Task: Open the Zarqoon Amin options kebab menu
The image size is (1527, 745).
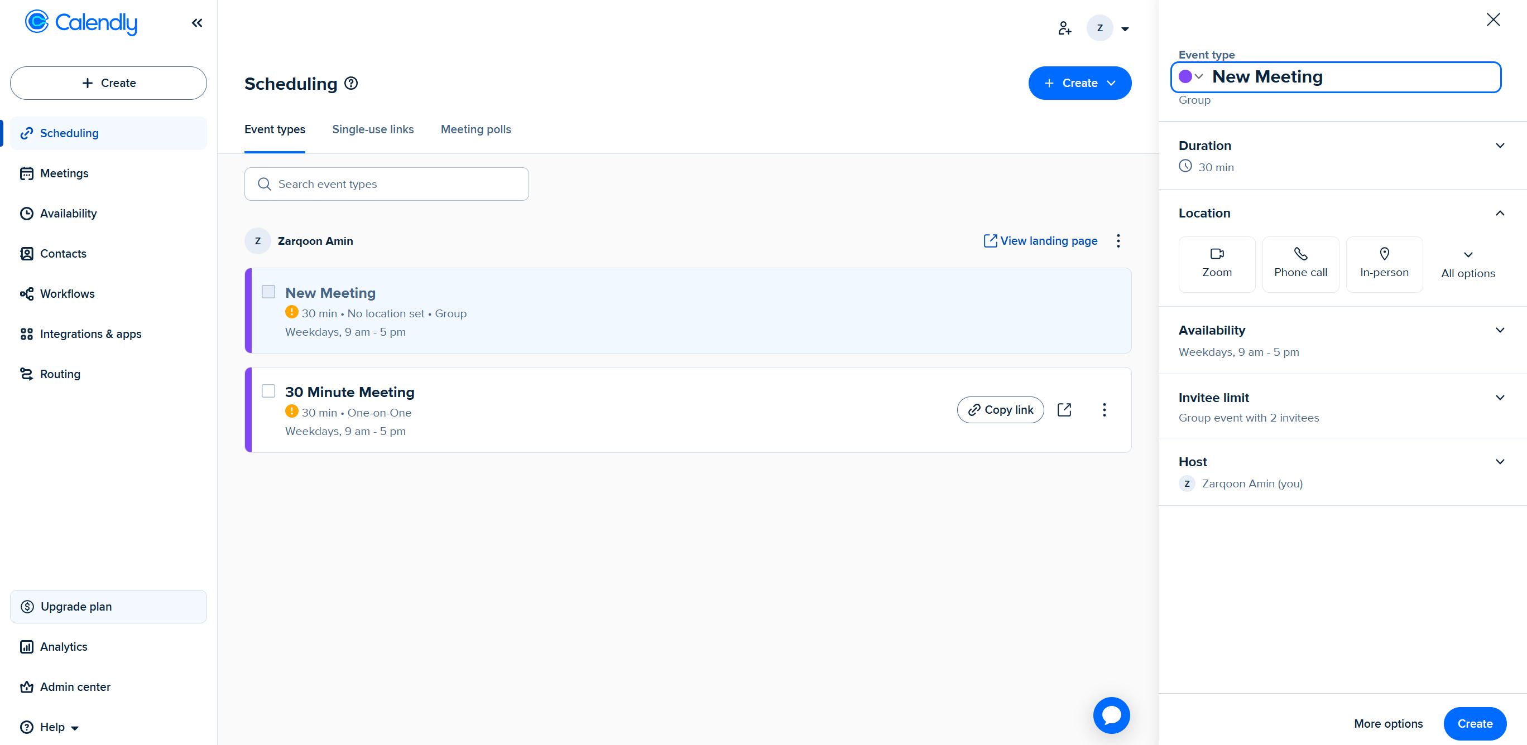Action: [1118, 241]
